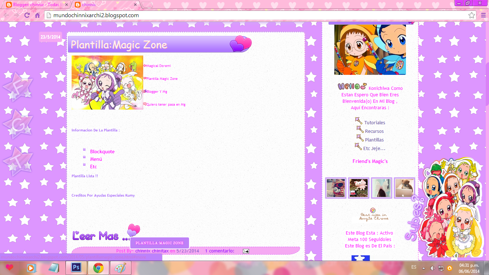The width and height of the screenshot is (489, 275).
Task: Click the T star social icon
Action: pyautogui.click(x=18, y=161)
